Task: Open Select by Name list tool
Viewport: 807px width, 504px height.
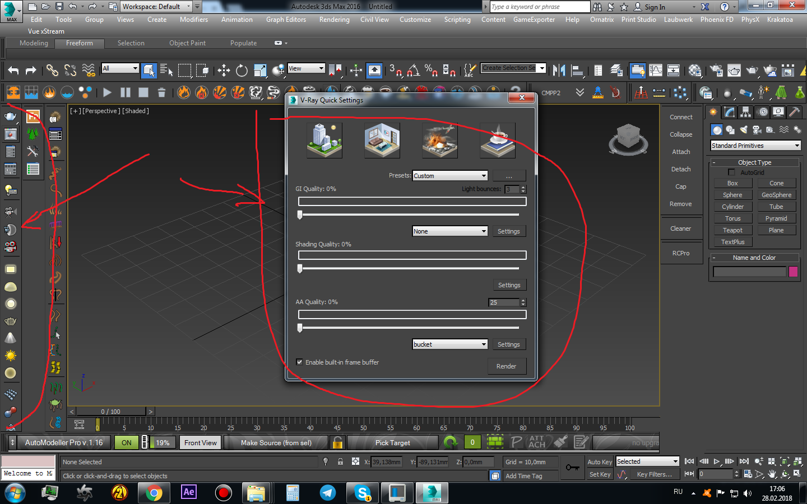Action: pos(166,70)
